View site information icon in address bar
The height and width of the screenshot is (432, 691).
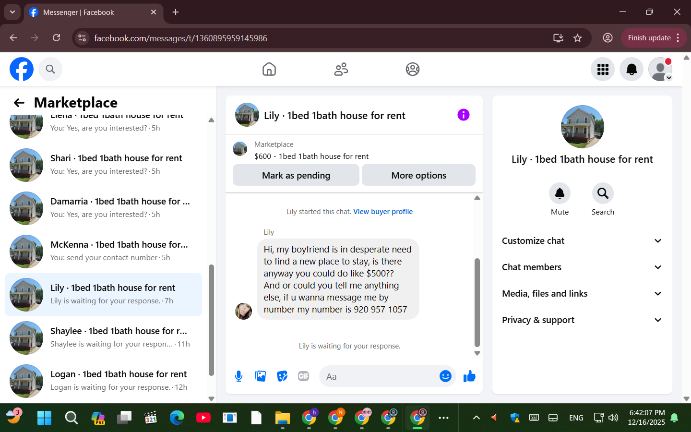[x=82, y=38]
